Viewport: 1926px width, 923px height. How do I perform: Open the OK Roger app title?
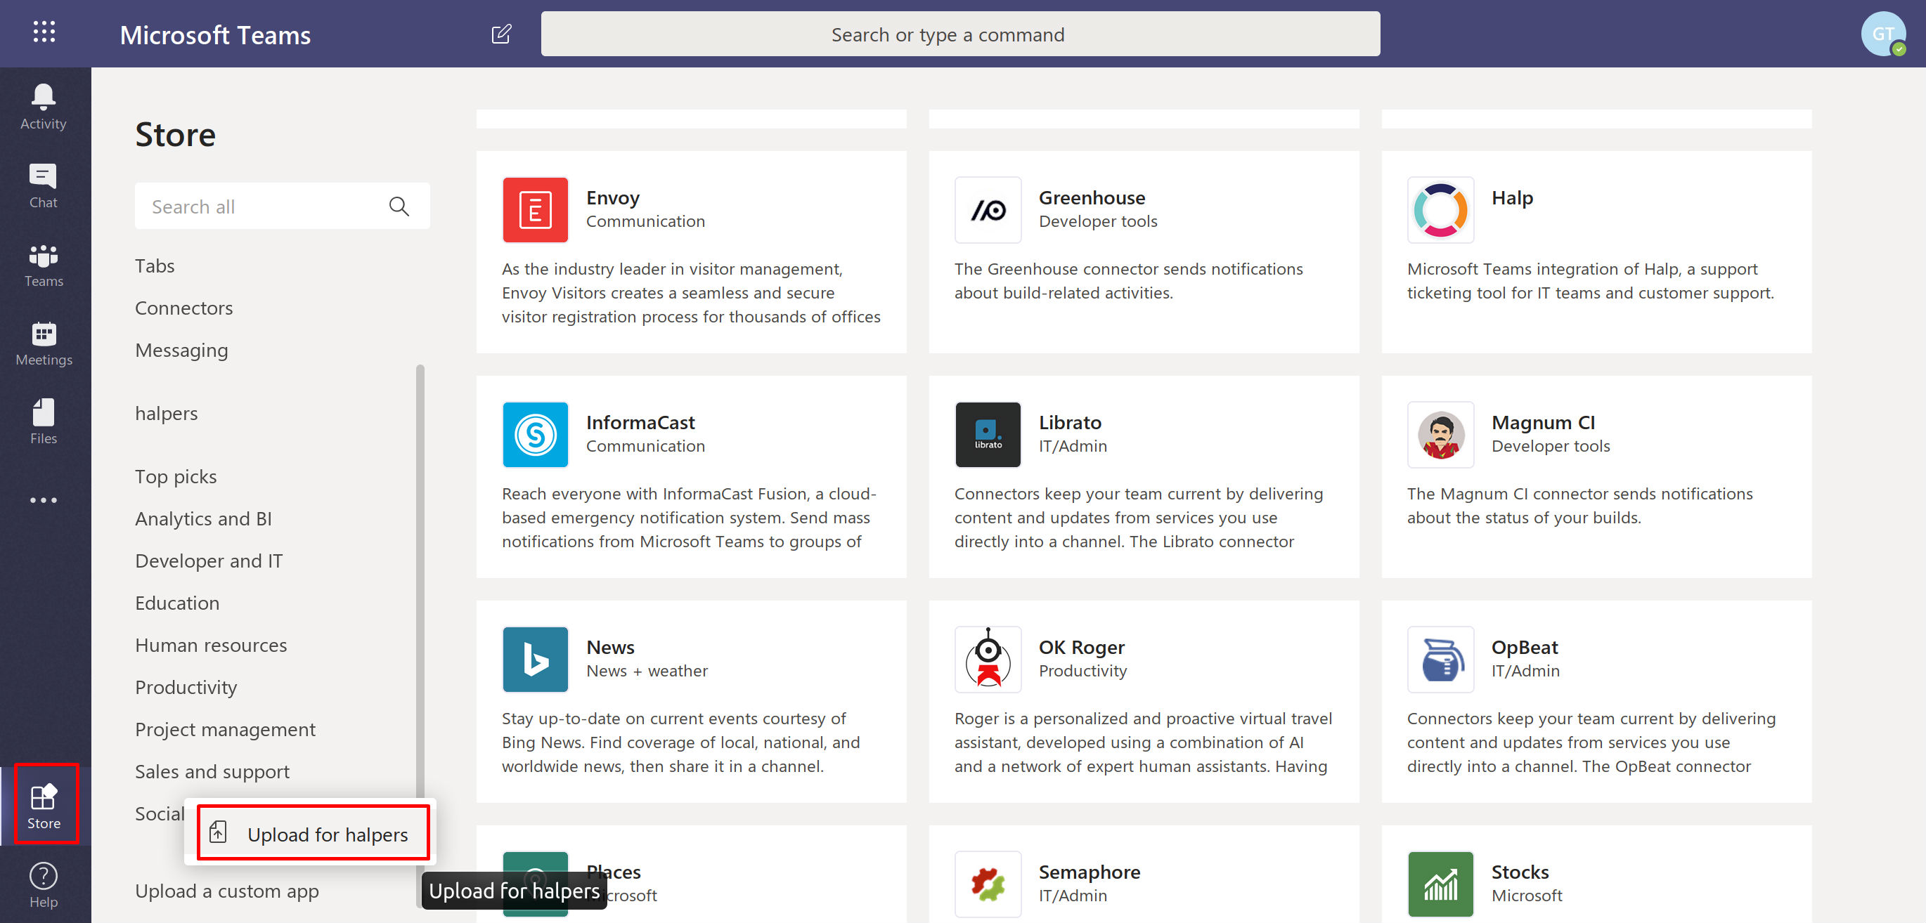point(1081,647)
